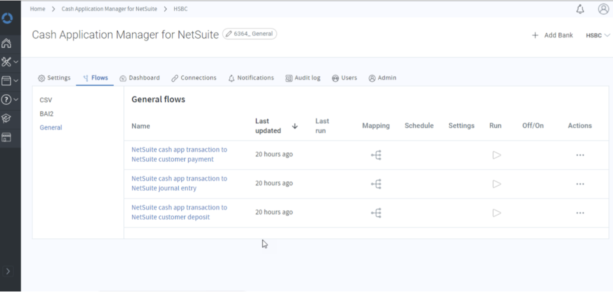Select CSV flow group
This screenshot has height=294, width=613.
(46, 100)
